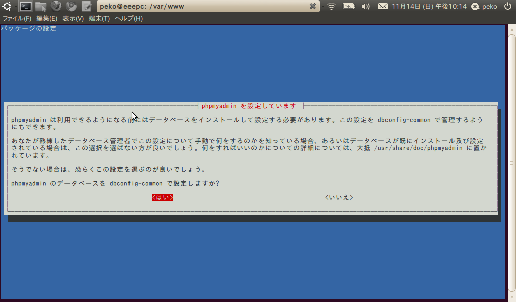
Task: Open the peko user status menu
Action: (484, 6)
